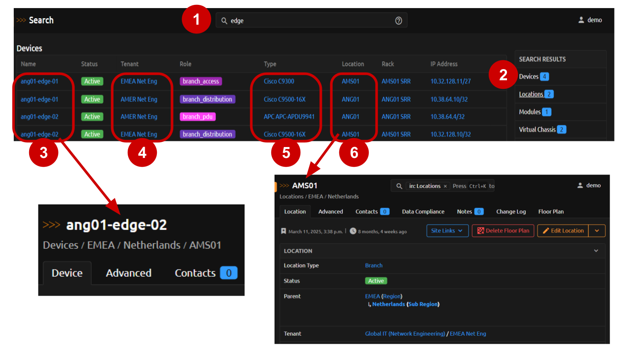Image resolution: width=621 pixels, height=349 pixels.
Task: Switch to the Data Compliance tab
Action: tap(423, 212)
